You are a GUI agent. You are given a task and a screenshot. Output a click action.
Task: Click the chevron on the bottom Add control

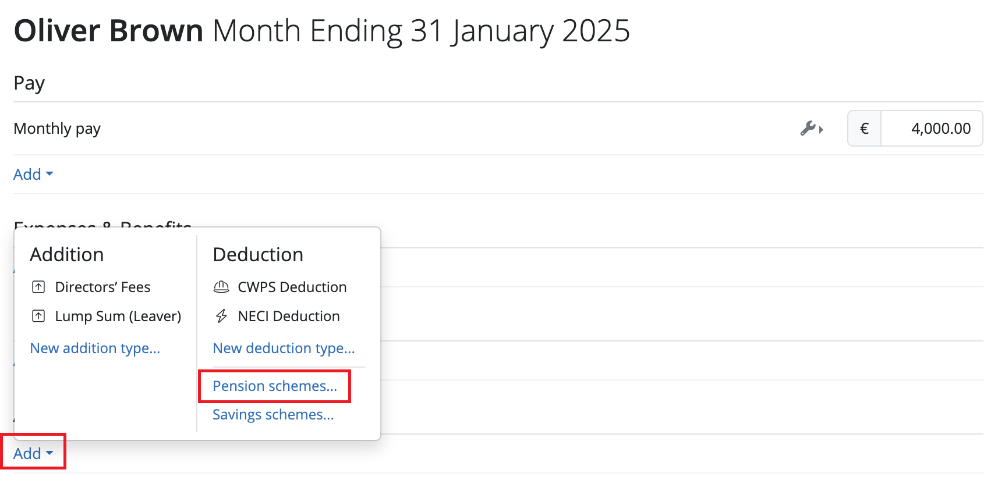(49, 454)
